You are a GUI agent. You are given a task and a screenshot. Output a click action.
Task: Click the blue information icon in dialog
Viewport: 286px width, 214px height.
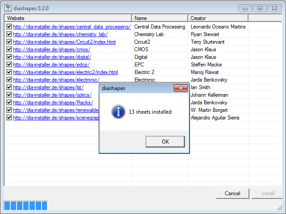click(x=118, y=112)
